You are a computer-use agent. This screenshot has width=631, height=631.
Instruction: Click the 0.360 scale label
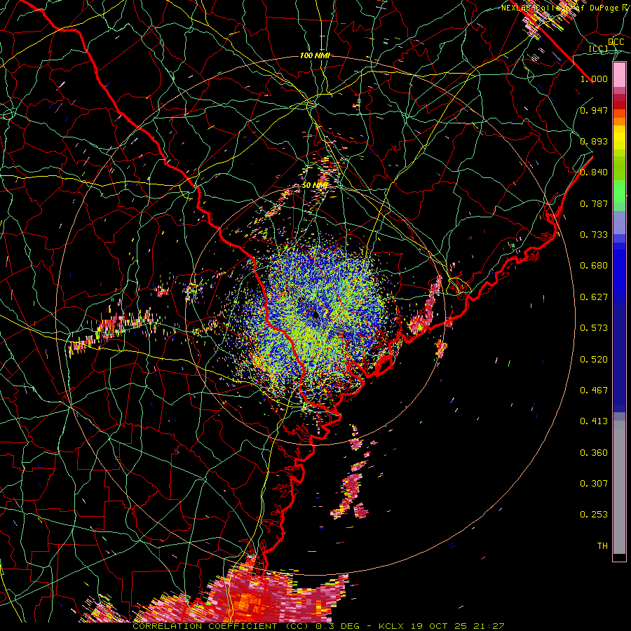click(594, 453)
